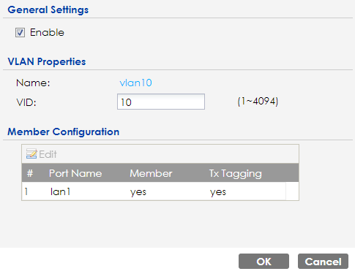
Task: Click the Tx Tagging yes cell for lan1
Action: pos(218,192)
